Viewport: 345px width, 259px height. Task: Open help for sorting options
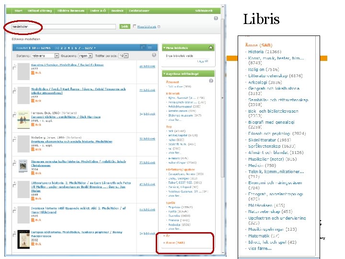[154, 55]
